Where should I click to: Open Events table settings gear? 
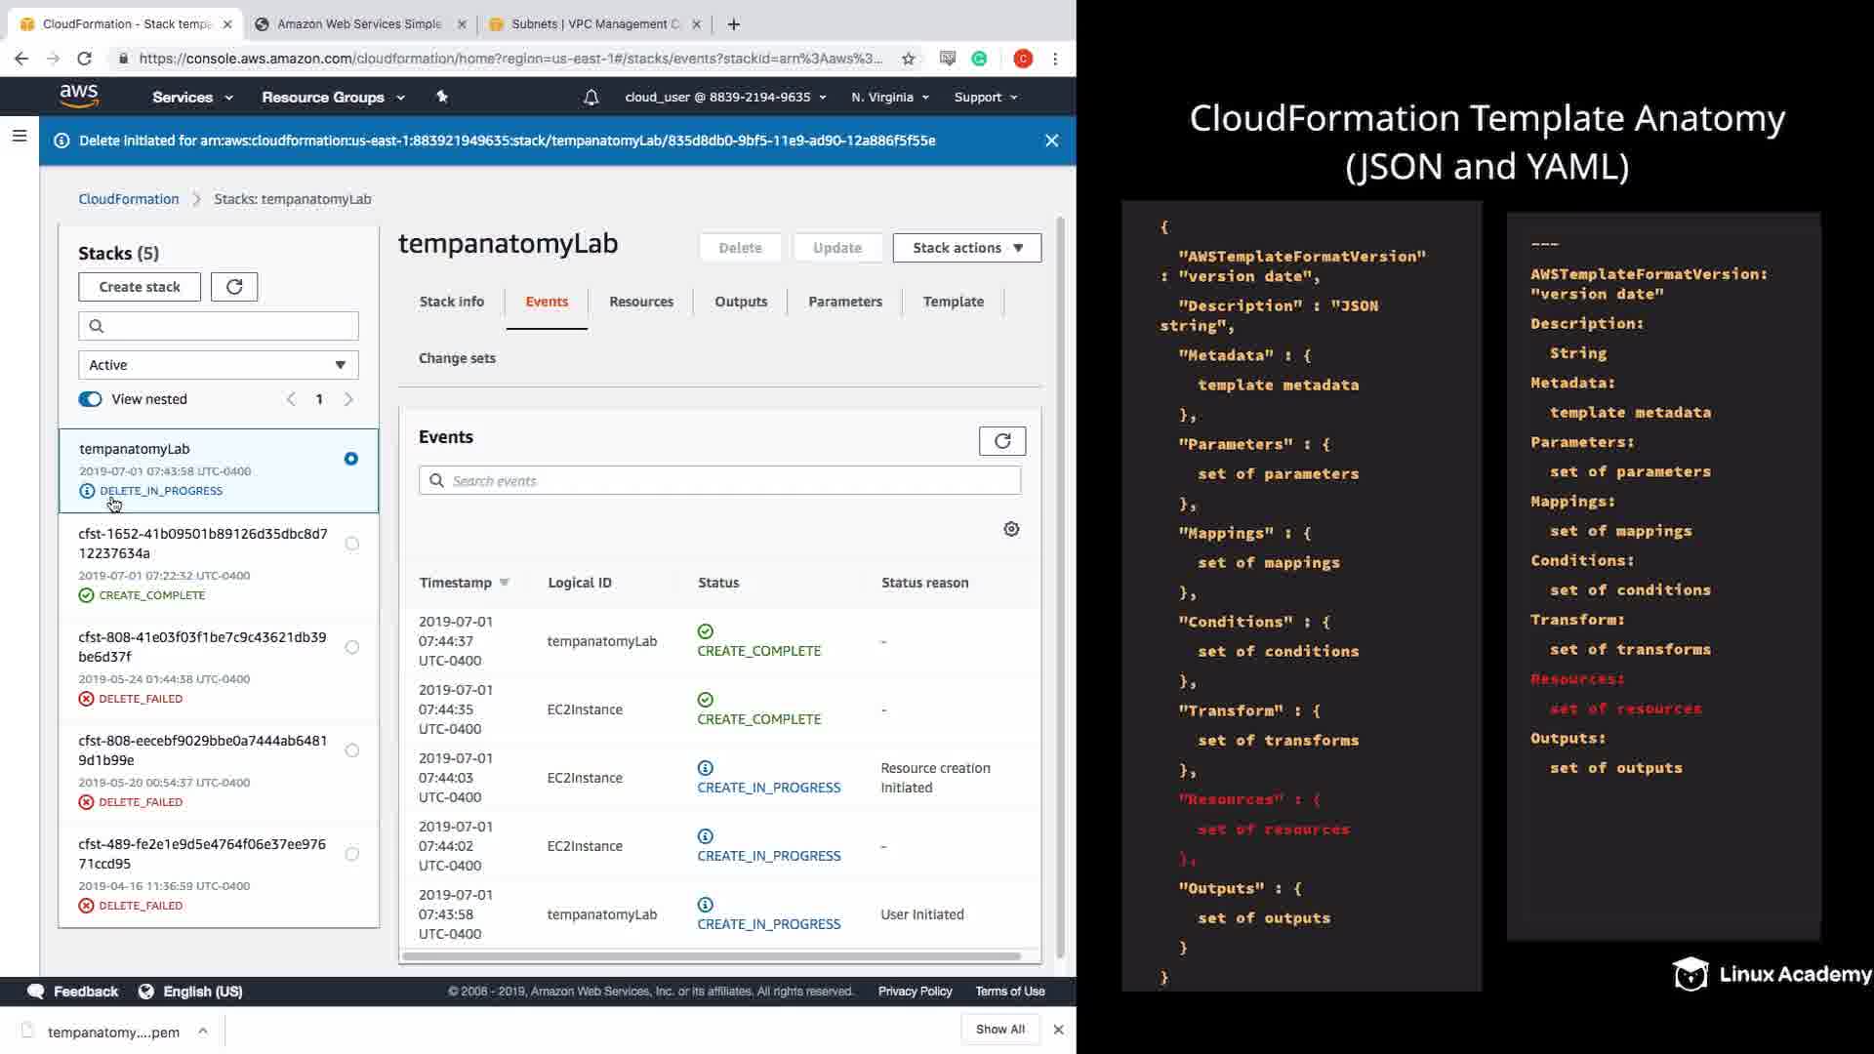coord(1011,529)
